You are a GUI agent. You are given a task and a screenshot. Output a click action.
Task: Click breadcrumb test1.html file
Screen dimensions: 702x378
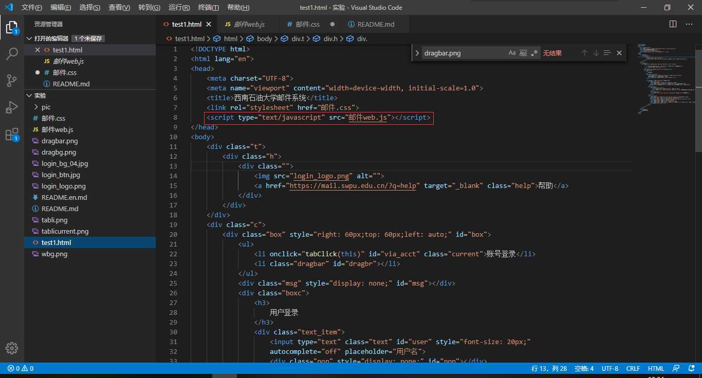[x=190, y=39]
